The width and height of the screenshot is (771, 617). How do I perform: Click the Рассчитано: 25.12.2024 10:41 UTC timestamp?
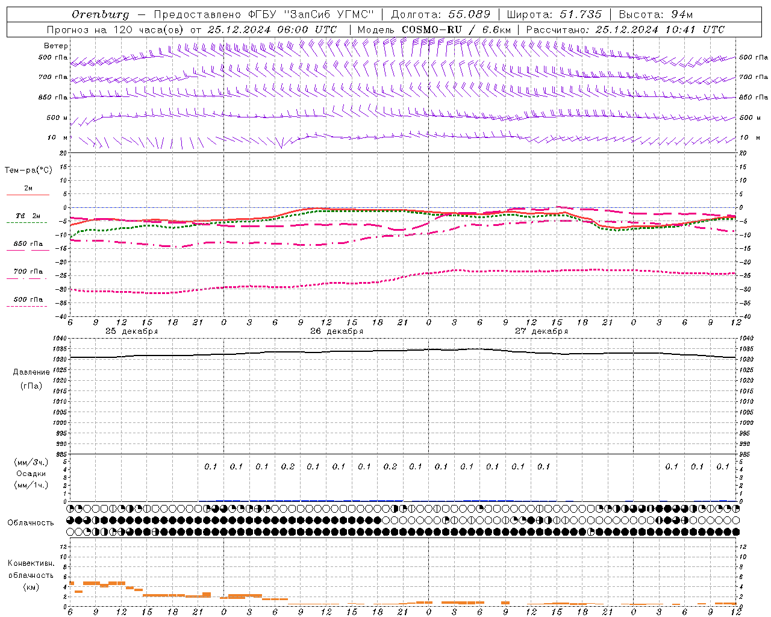(x=625, y=30)
